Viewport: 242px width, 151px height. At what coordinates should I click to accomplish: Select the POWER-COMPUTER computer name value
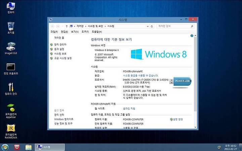pyautogui.click(x=133, y=119)
